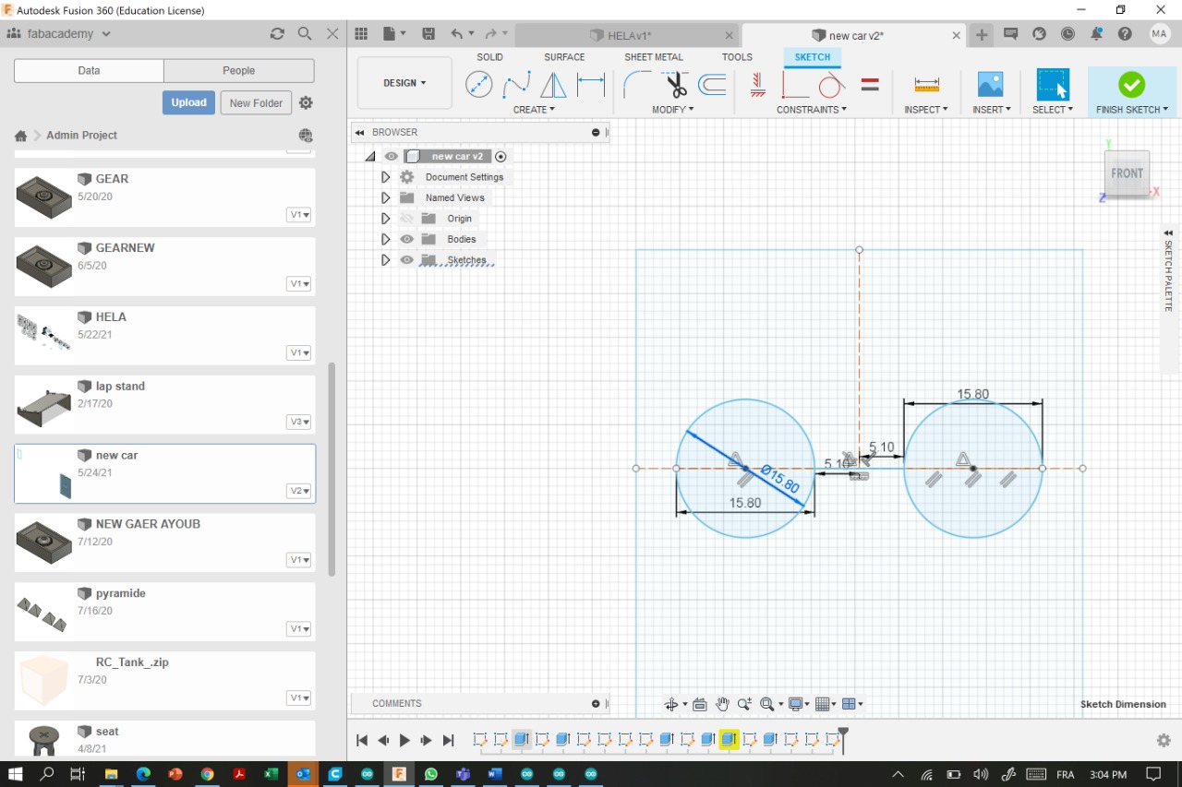
Task: Show the hidden Origin folder
Action: 407,219
